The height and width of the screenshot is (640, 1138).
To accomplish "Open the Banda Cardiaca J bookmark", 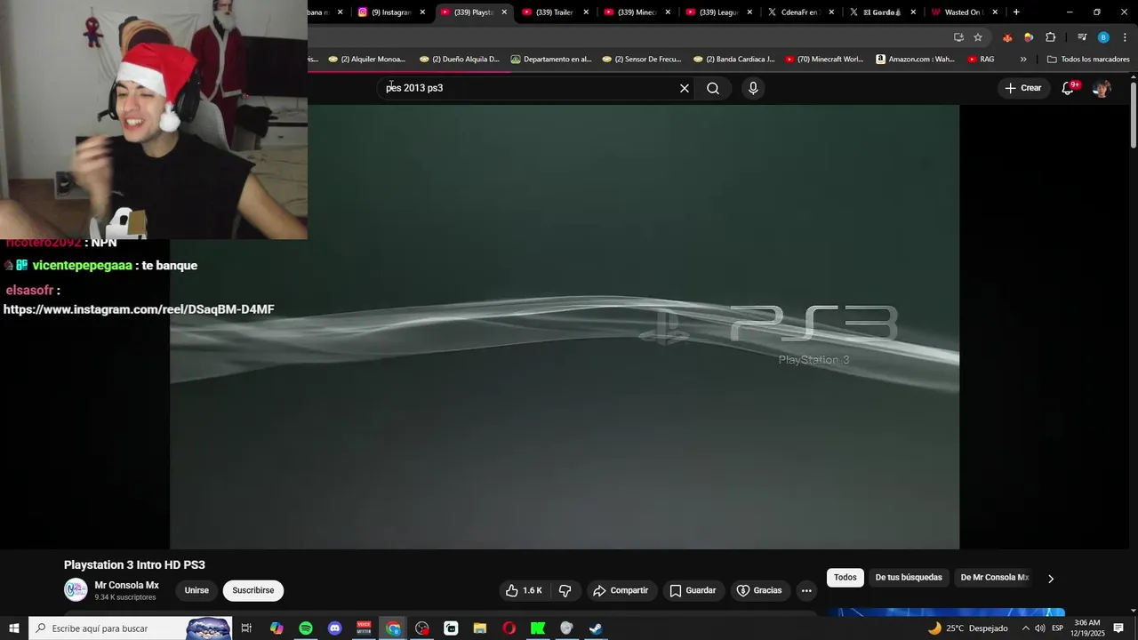I will (x=733, y=60).
